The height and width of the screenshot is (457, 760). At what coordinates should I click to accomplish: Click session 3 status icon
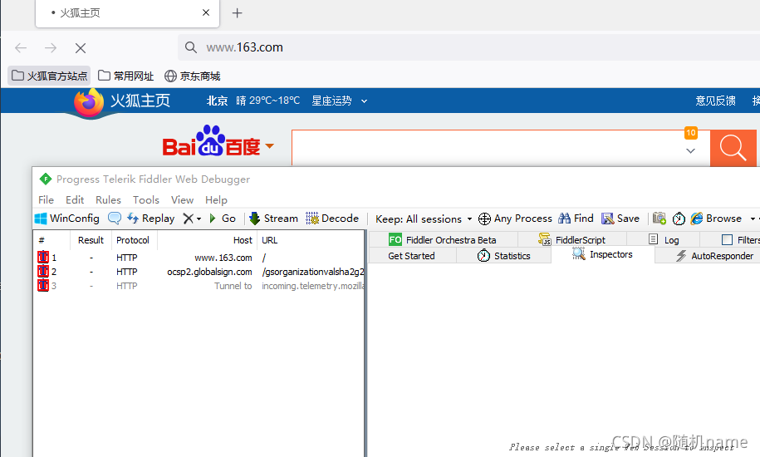pos(43,286)
